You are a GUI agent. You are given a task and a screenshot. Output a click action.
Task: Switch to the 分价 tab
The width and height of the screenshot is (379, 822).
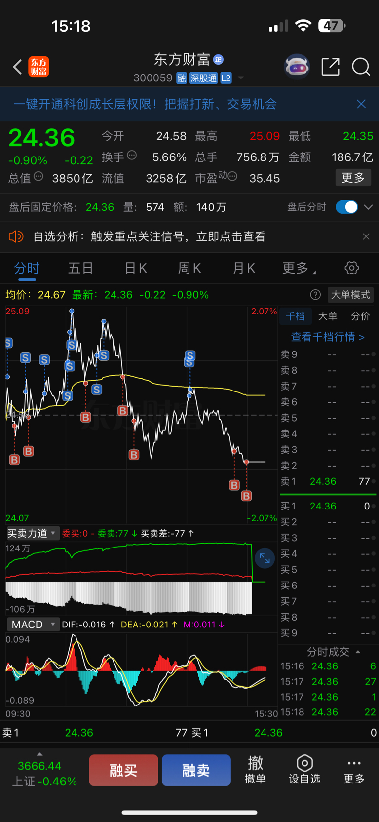click(x=360, y=316)
